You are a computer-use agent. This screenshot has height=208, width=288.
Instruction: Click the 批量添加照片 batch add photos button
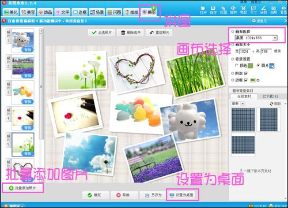point(22,188)
